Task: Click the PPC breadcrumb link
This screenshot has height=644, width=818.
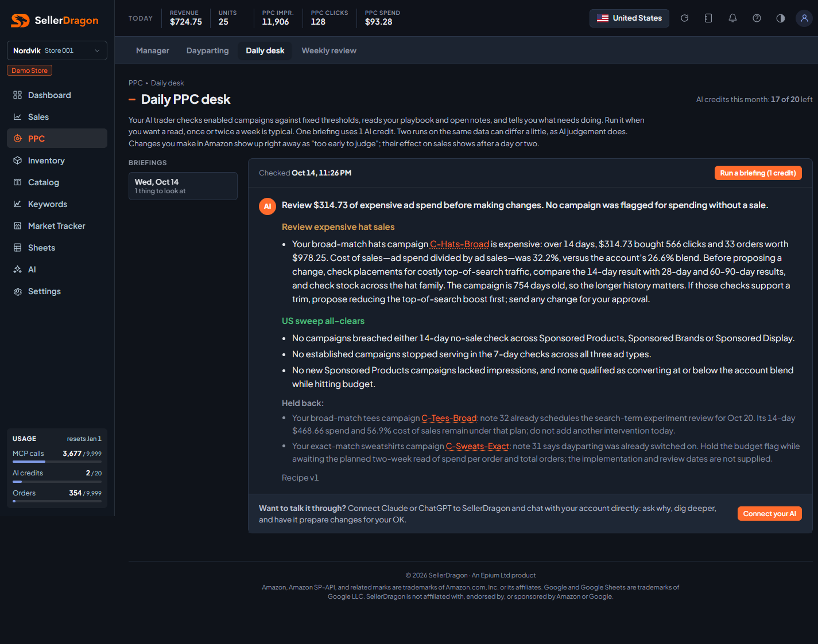Action: pos(135,83)
